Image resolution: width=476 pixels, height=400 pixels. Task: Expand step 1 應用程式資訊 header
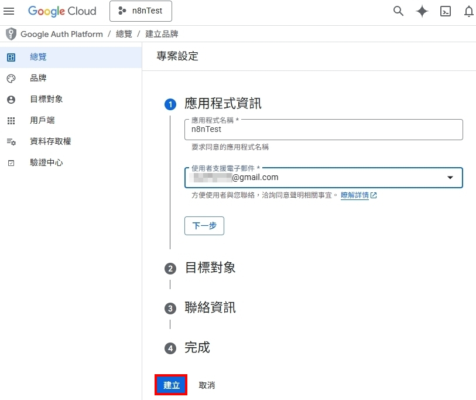coord(223,103)
